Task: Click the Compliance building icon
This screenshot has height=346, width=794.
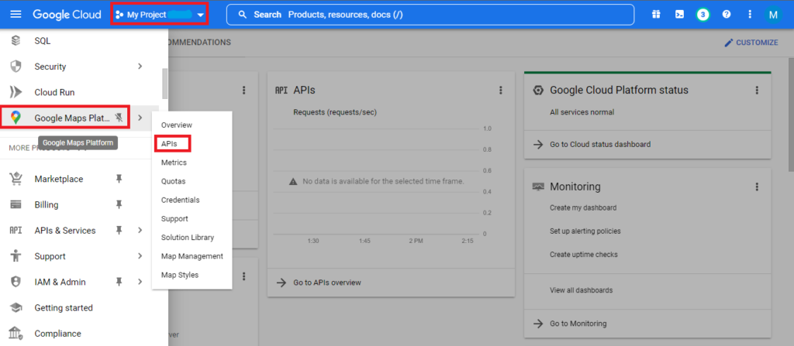Action: tap(16, 333)
